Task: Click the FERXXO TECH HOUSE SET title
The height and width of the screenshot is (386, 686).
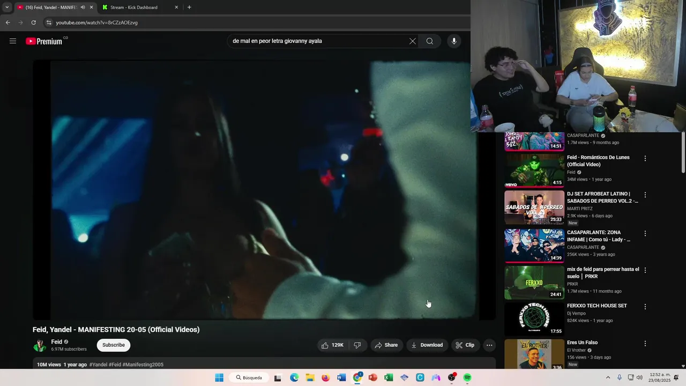Action: pos(596,306)
